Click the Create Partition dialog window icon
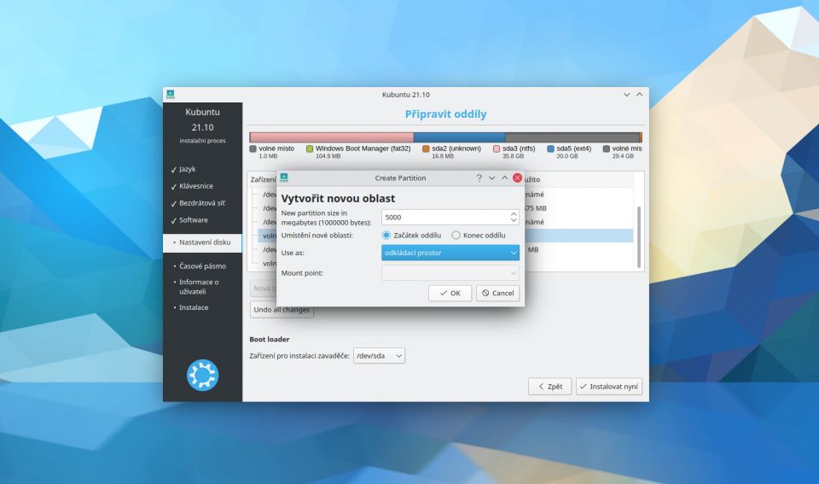 point(284,178)
